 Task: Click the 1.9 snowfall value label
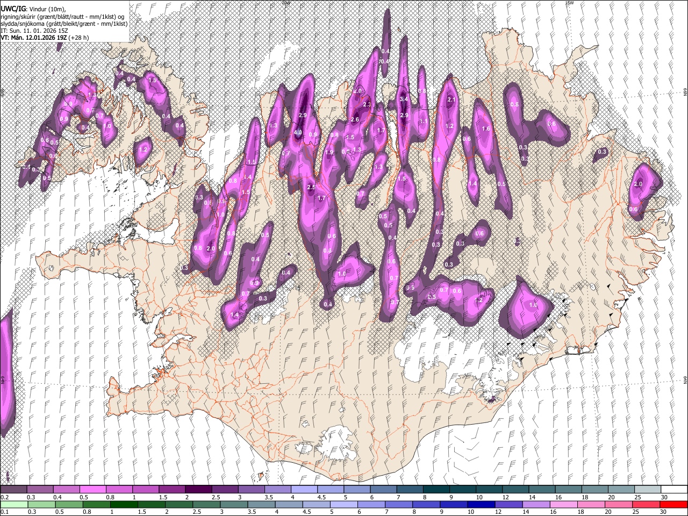click(x=329, y=153)
